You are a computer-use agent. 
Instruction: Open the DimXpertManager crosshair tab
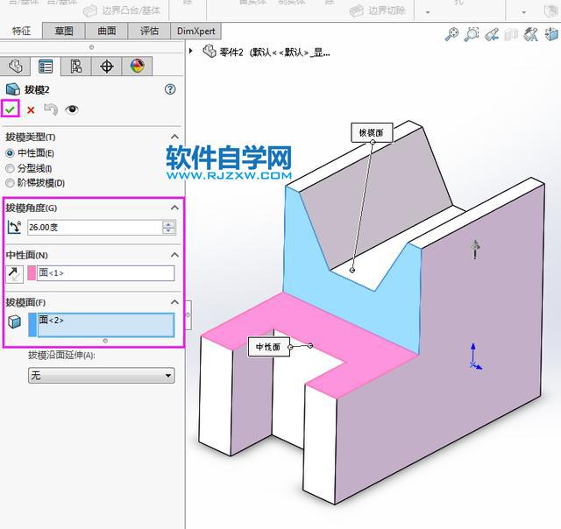click(107, 67)
